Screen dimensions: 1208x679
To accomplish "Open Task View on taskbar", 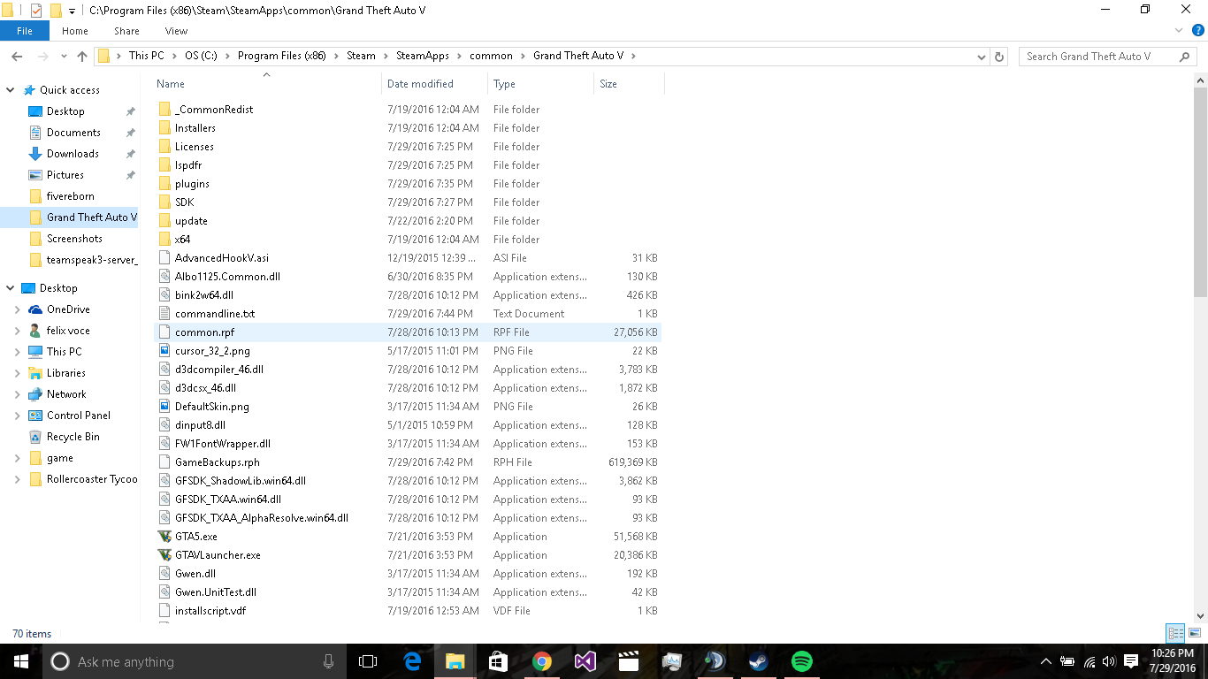I will pyautogui.click(x=368, y=661).
